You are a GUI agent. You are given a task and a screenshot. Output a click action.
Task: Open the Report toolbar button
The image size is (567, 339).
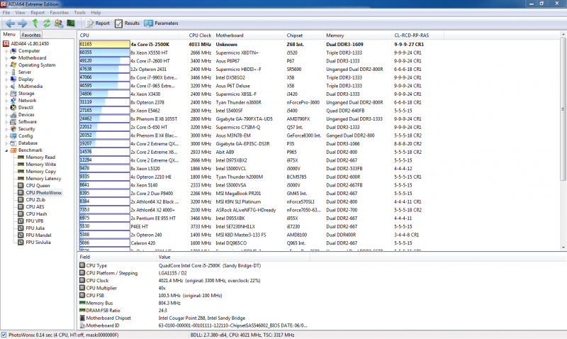coord(97,23)
